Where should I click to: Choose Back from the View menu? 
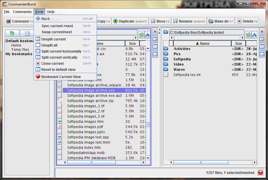click(x=65, y=18)
